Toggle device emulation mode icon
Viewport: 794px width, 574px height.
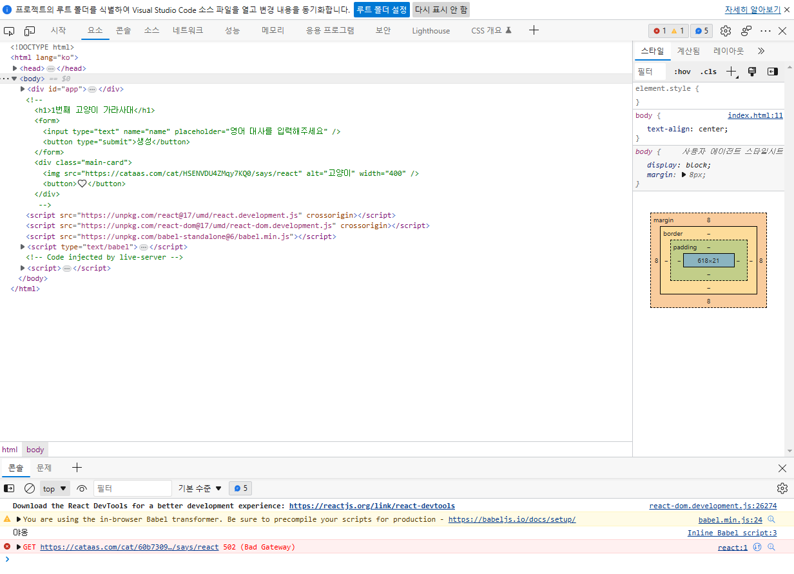(30, 31)
